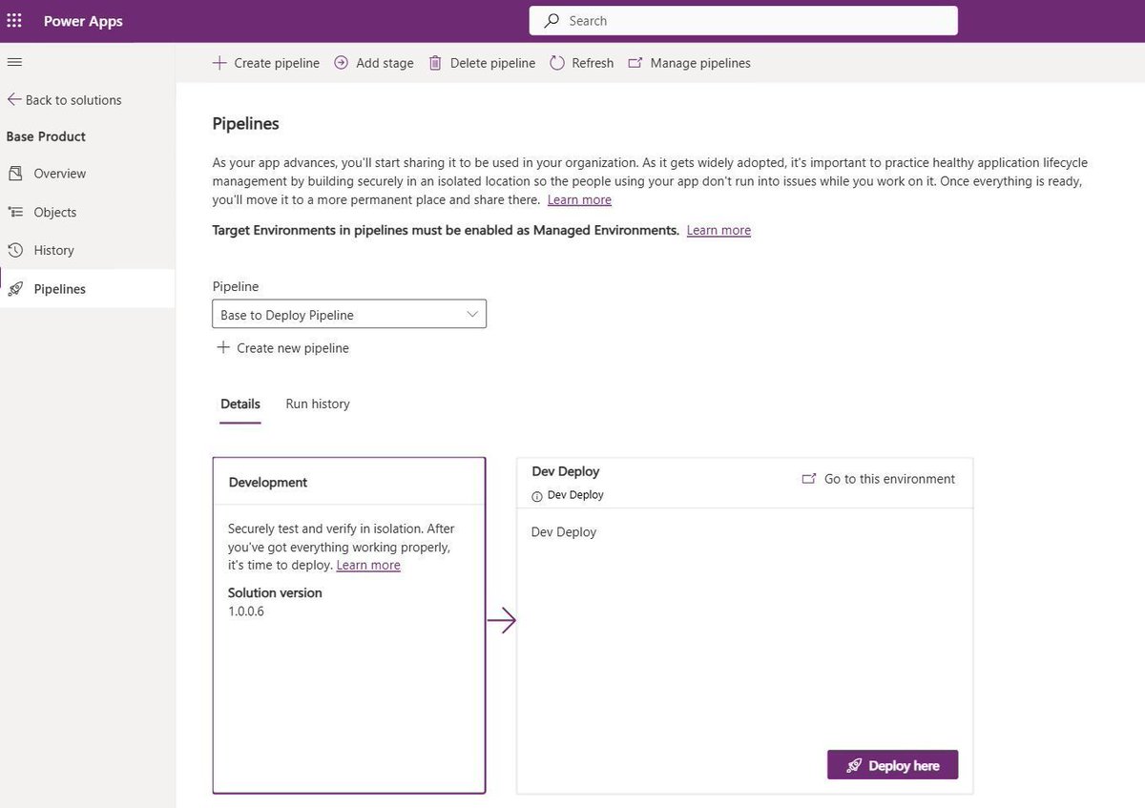1145x808 pixels.
Task: Click the Refresh circular arrow icon
Action: 557,63
